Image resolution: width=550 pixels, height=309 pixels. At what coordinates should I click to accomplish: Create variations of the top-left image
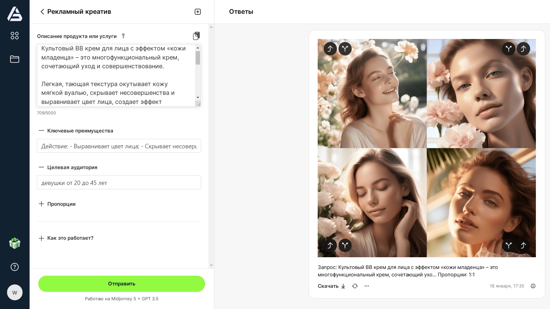pyautogui.click(x=345, y=49)
